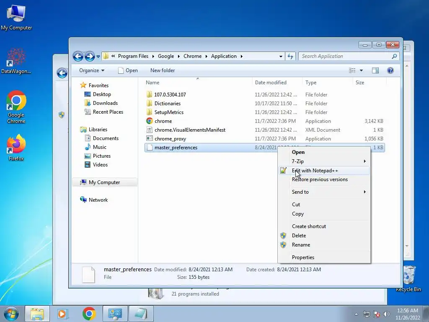Toggle the preview pane button
429x322 pixels.
(x=375, y=70)
